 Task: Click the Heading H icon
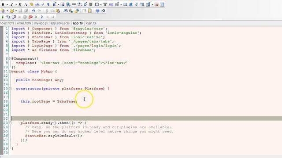(54, 4)
